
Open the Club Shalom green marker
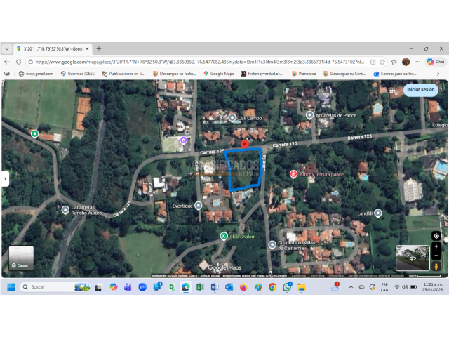tap(224, 236)
